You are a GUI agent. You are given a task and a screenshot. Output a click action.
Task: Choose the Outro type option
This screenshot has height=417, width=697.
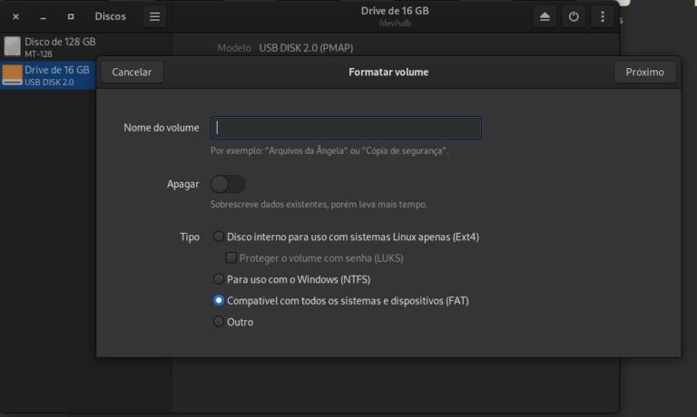point(219,322)
